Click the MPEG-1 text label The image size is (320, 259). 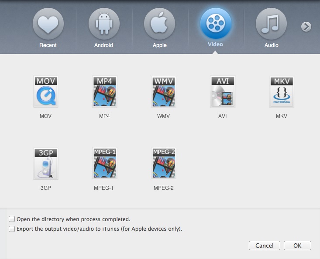coord(103,188)
